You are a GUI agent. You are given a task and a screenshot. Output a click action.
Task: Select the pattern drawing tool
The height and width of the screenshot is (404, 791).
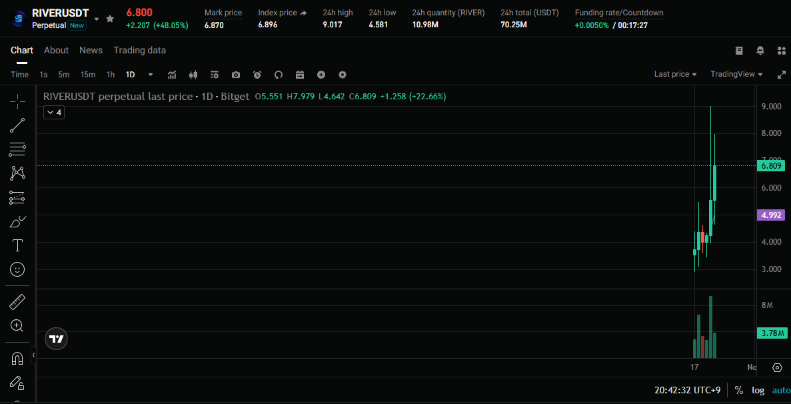[x=17, y=173]
